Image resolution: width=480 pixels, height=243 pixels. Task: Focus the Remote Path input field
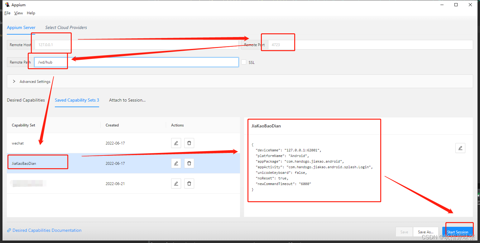[137, 62]
